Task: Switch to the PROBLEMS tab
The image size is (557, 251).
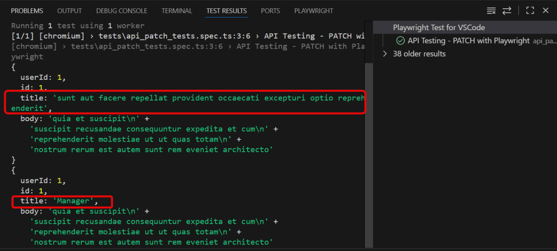Action: [27, 11]
